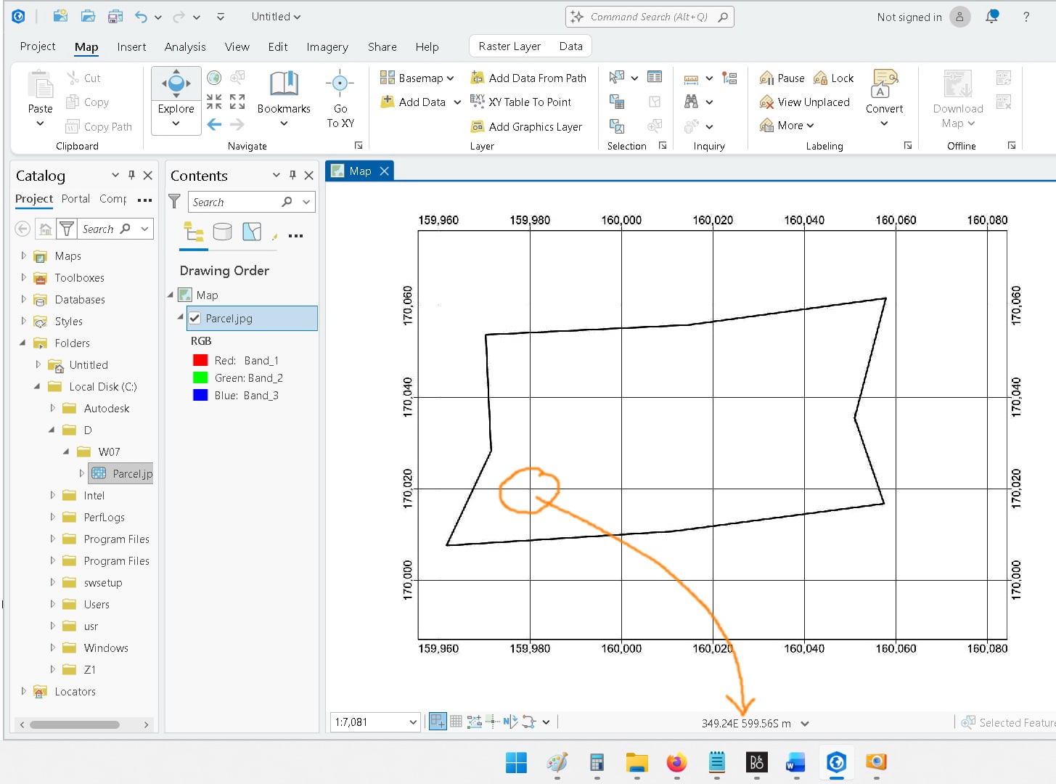Screen dimensions: 1056x784
Task: Open the XY Table To Point tool
Action: [520, 102]
